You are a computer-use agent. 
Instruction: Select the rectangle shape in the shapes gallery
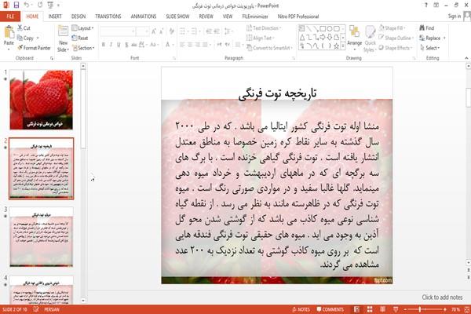[x=323, y=29]
